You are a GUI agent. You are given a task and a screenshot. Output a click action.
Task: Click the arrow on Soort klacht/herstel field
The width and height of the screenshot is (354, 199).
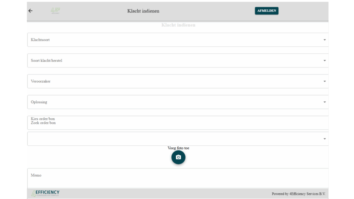click(324, 61)
